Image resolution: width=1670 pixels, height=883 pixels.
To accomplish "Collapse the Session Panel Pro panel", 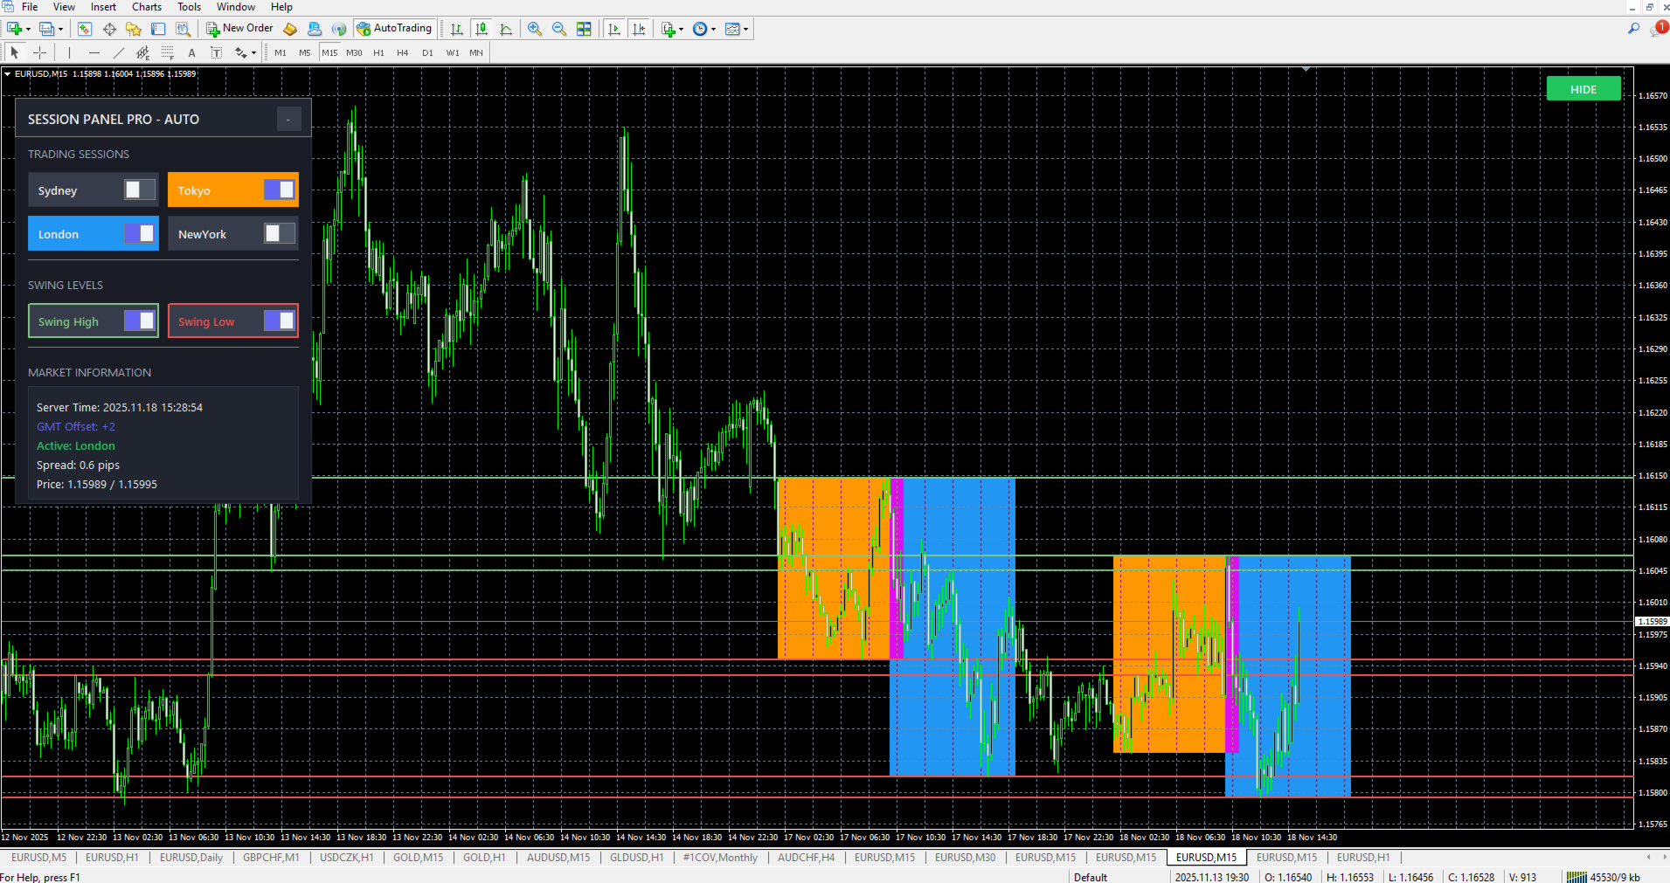I will coord(288,119).
